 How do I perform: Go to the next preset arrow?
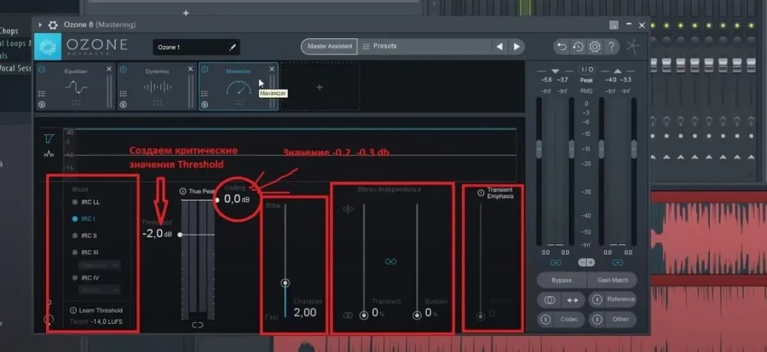(x=516, y=47)
